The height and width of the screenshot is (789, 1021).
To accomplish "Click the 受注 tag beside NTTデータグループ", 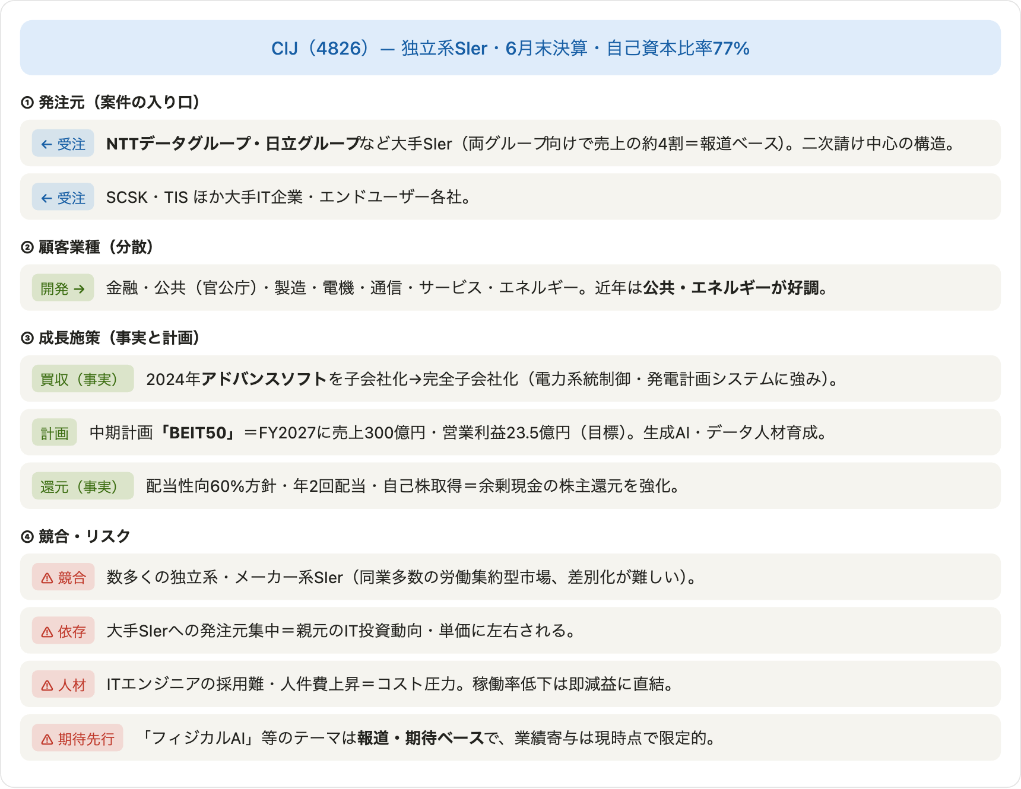I will point(63,144).
